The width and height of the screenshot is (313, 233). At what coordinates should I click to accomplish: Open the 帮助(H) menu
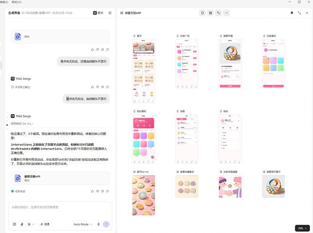coord(16,2)
